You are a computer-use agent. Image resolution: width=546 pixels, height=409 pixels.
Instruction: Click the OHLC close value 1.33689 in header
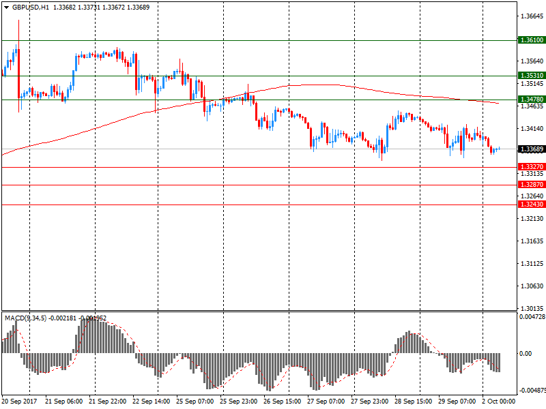[139, 7]
